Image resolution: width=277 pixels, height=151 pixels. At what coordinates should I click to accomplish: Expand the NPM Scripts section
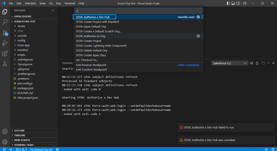tap(34, 140)
